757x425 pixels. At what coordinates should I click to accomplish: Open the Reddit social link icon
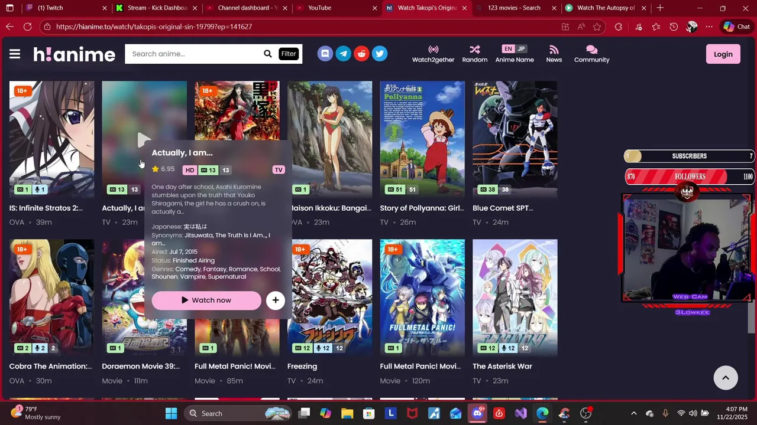click(361, 54)
